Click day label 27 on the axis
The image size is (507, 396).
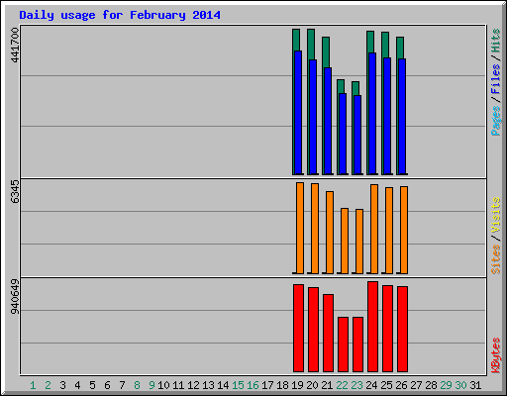416,385
